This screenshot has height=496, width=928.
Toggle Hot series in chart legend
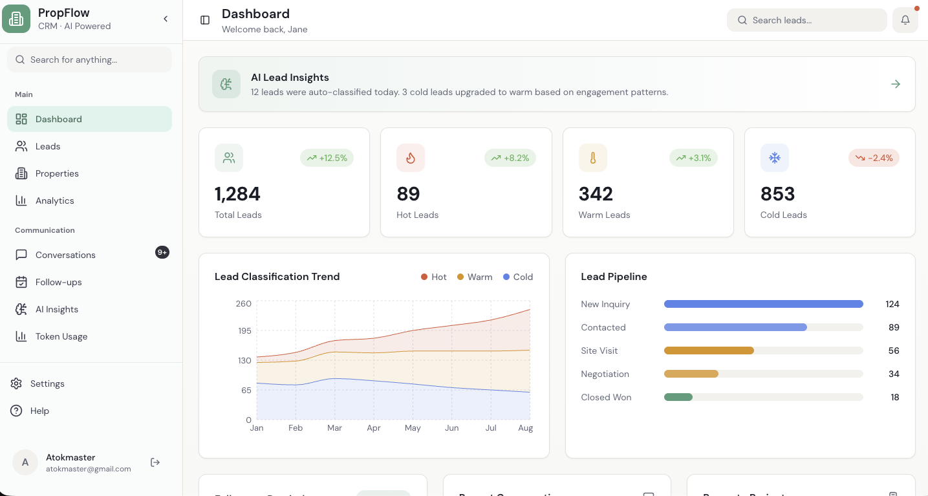434,277
